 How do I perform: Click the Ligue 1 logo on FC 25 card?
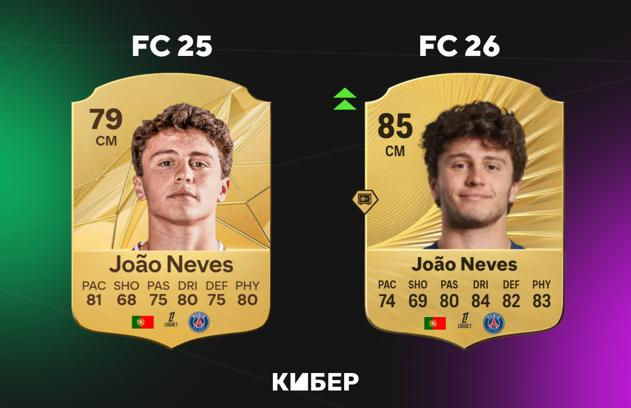click(x=171, y=321)
